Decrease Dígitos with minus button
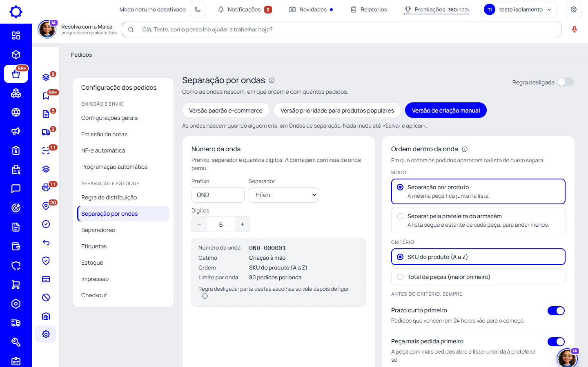Screen dimensions: 588x367 coord(199,224)
